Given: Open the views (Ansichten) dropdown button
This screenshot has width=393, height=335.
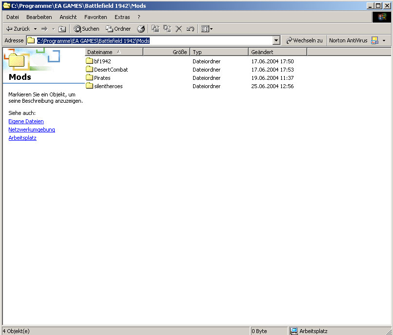Looking at the screenshot, I should 207,29.
